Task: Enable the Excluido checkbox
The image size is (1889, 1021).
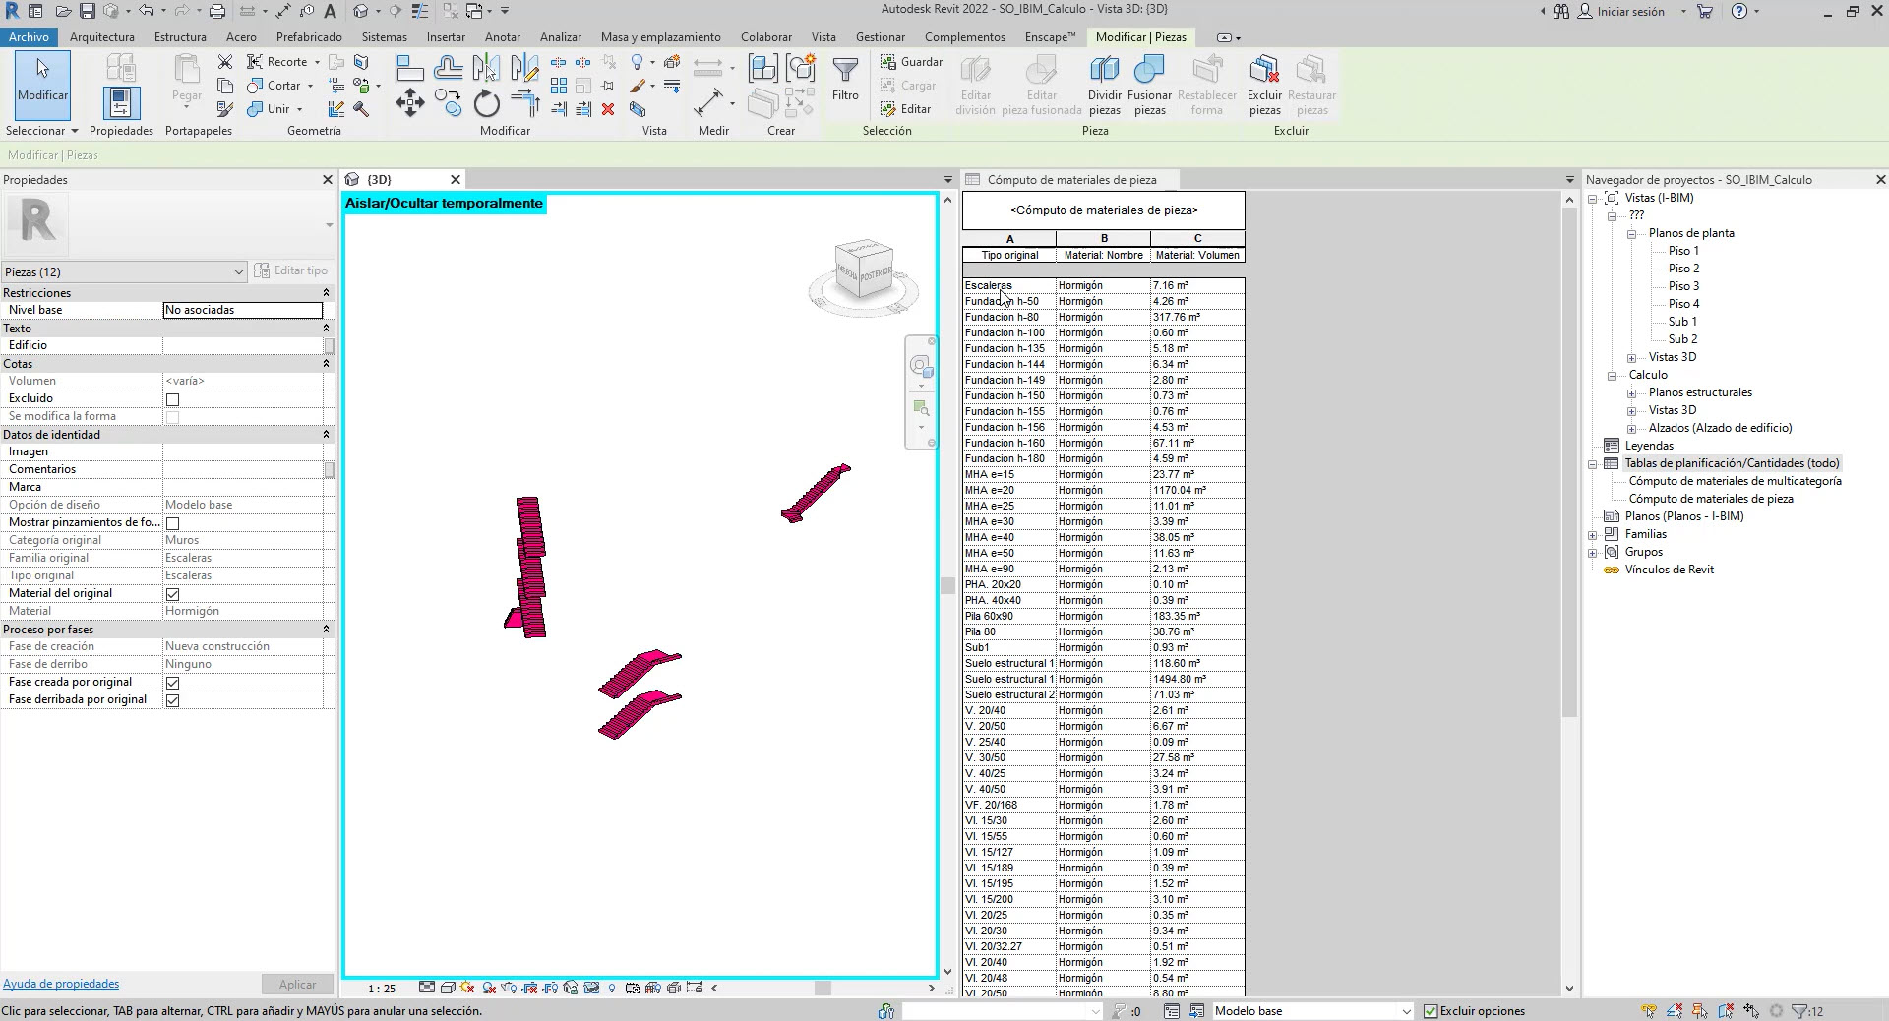Action: (173, 399)
